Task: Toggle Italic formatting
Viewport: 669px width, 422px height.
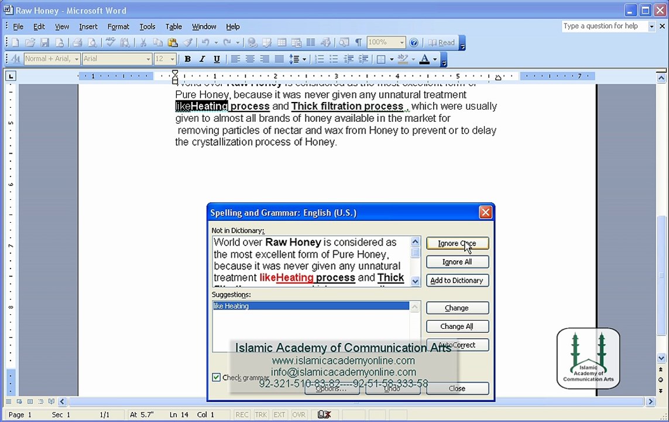Action: (x=203, y=59)
